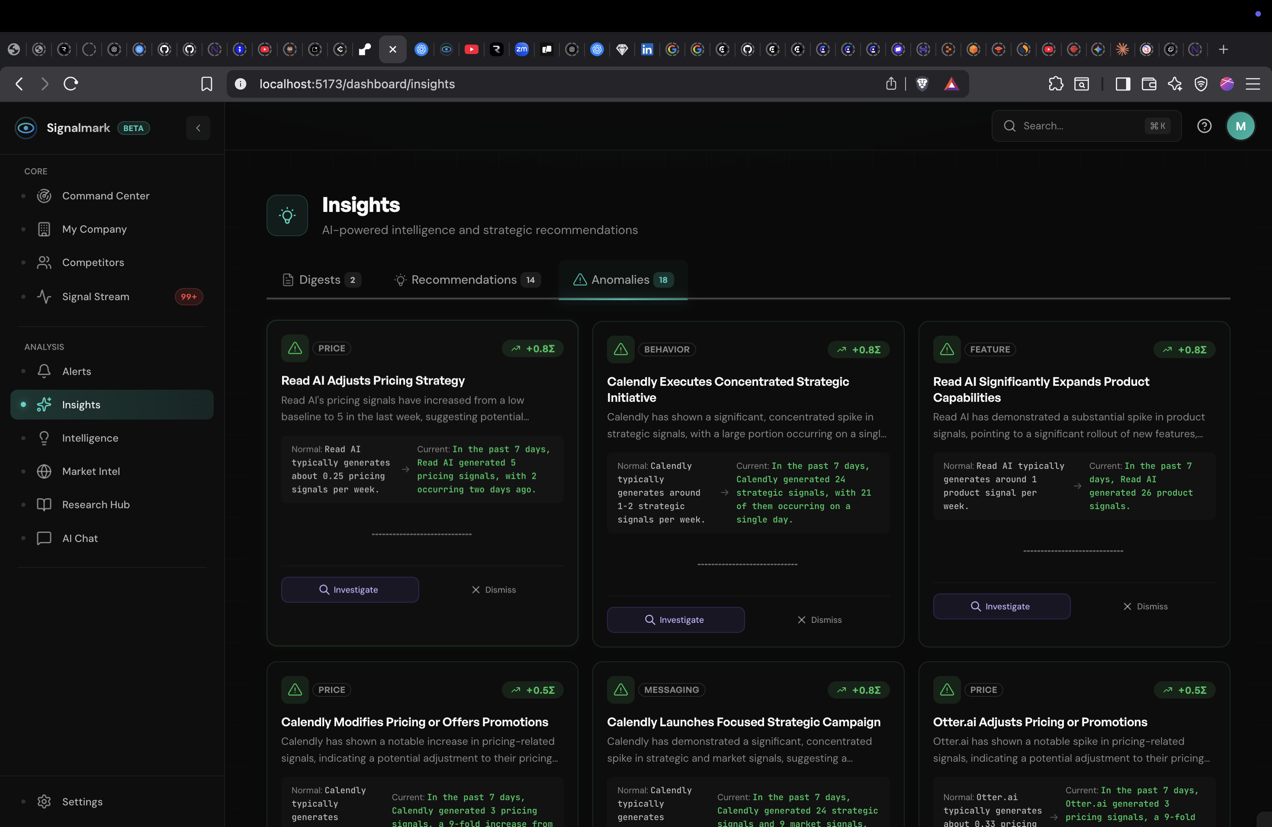Open the browser hamburger menu
Screen dimensions: 1272x827
tap(1252, 84)
